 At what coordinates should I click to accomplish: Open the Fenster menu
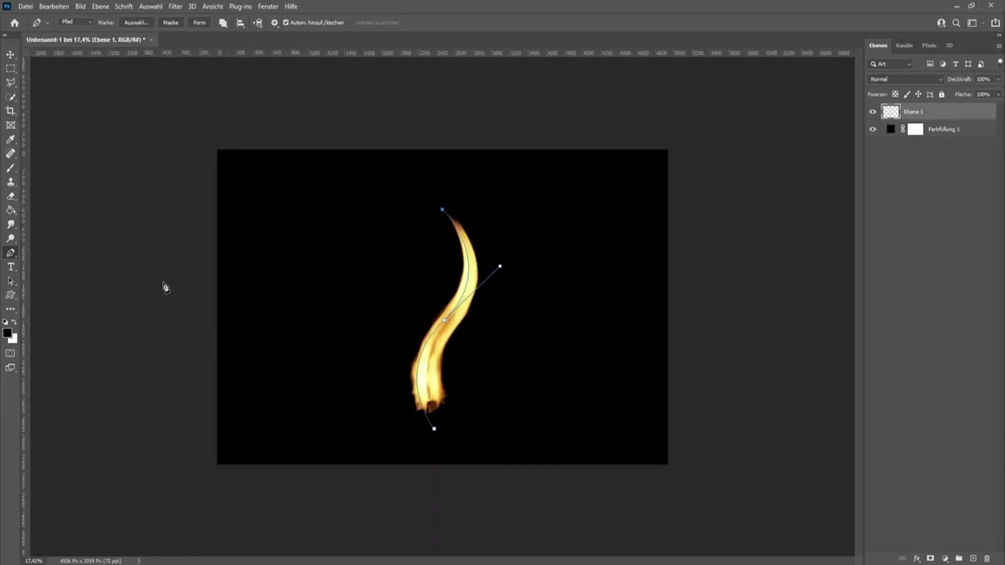[267, 6]
